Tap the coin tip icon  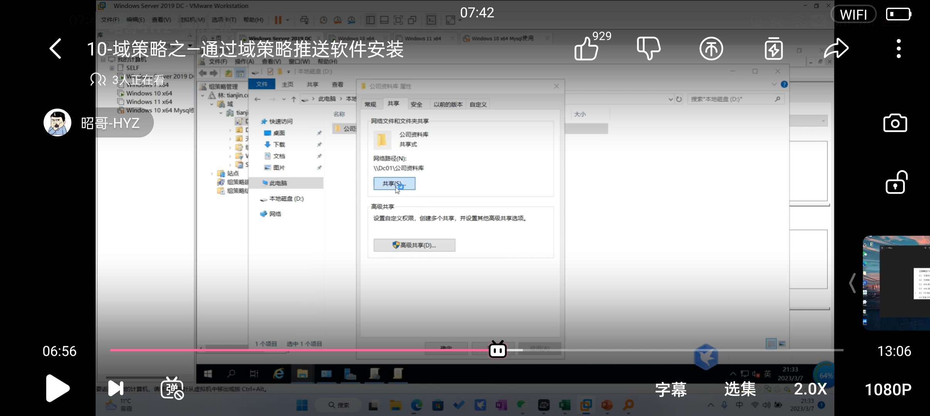click(x=711, y=49)
